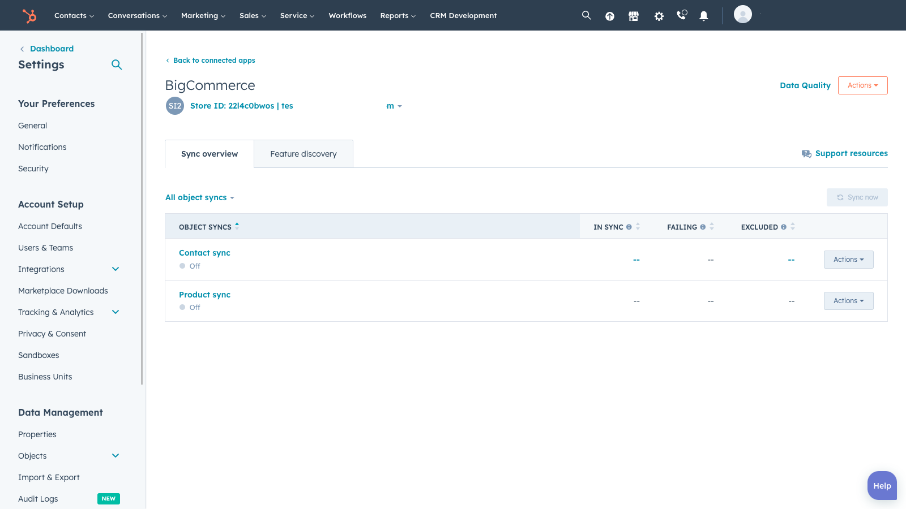This screenshot has width=906, height=509.
Task: Open the search magnifier in top bar
Action: pyautogui.click(x=587, y=15)
